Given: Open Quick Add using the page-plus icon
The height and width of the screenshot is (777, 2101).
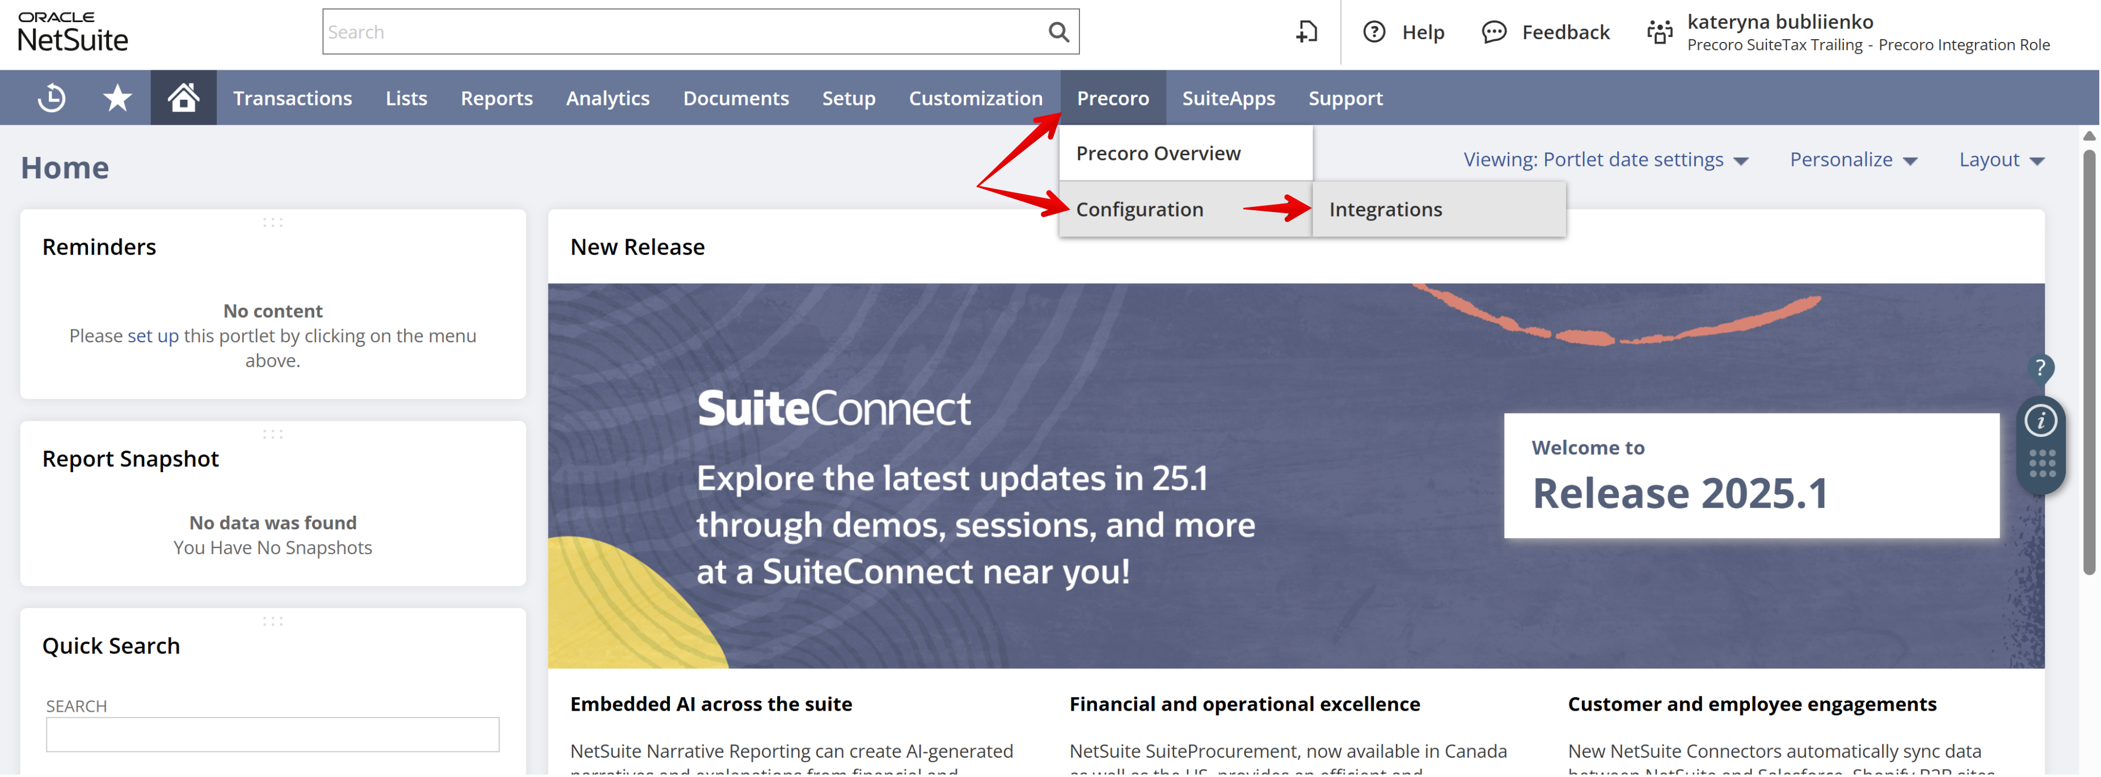Looking at the screenshot, I should tap(1306, 32).
